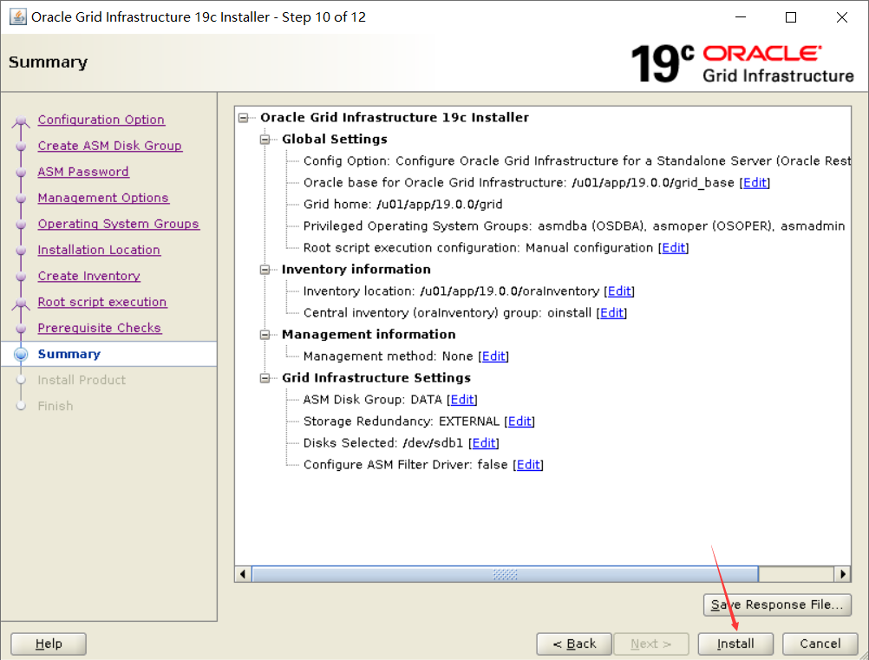Collapse the Inventory information section
Viewport: 869px width, 660px height.
coord(265,270)
